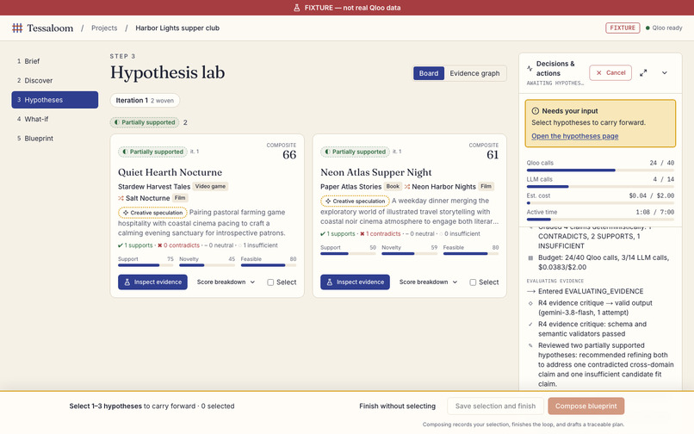Click the Creative speculation badge on Quiet Hearth Nocturne

pos(152,213)
